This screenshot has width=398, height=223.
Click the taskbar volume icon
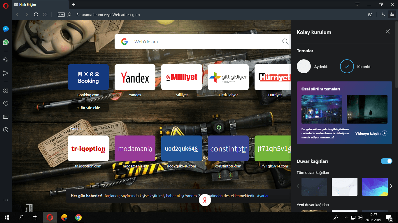[x=360, y=217]
